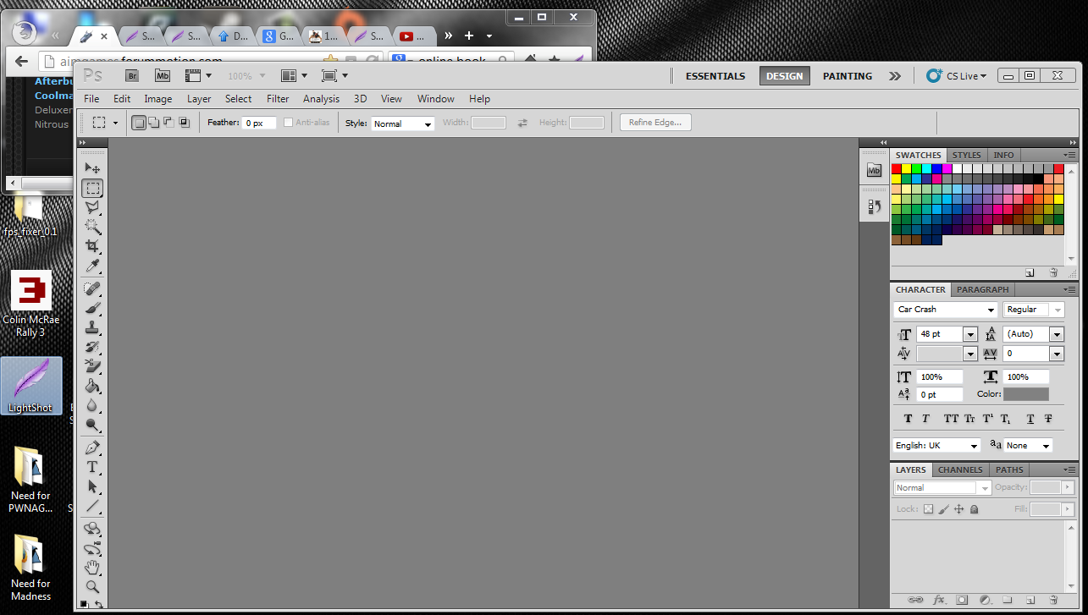
Task: Open the Filter menu
Action: coord(278,99)
